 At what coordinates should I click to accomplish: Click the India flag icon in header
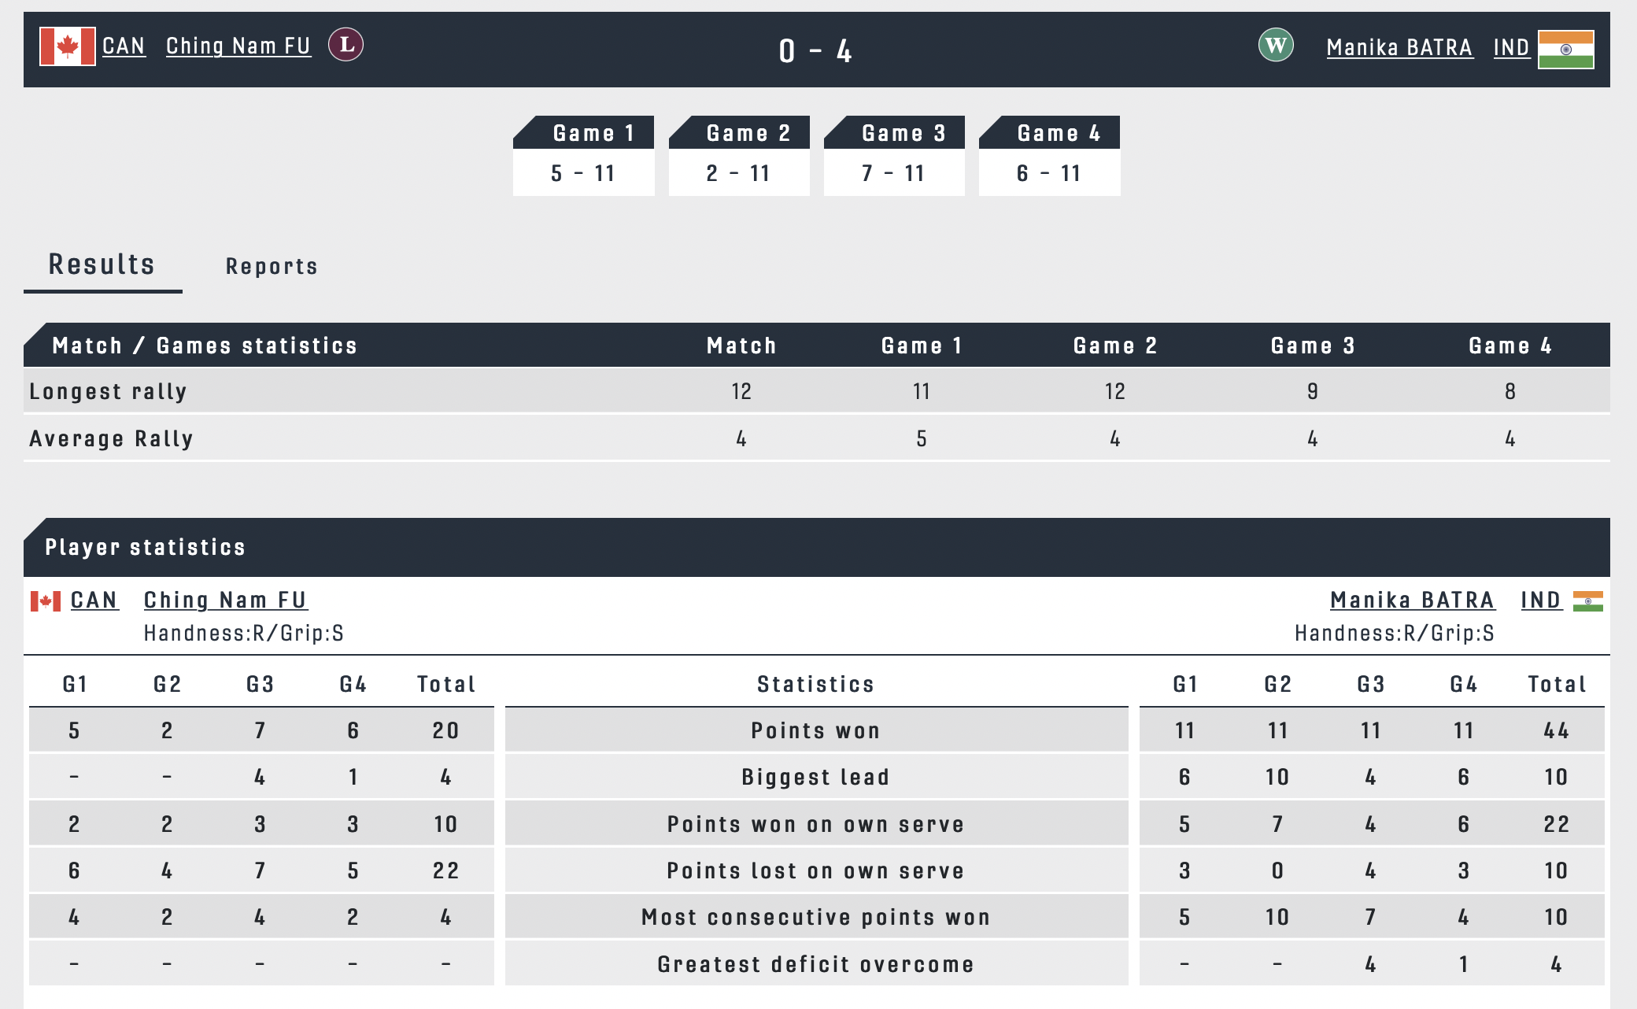1565,50
